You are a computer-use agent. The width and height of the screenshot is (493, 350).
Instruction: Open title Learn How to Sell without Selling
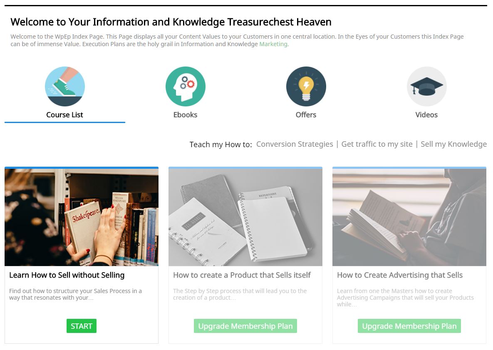click(67, 275)
